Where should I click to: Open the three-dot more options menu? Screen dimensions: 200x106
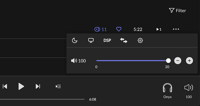tap(176, 29)
